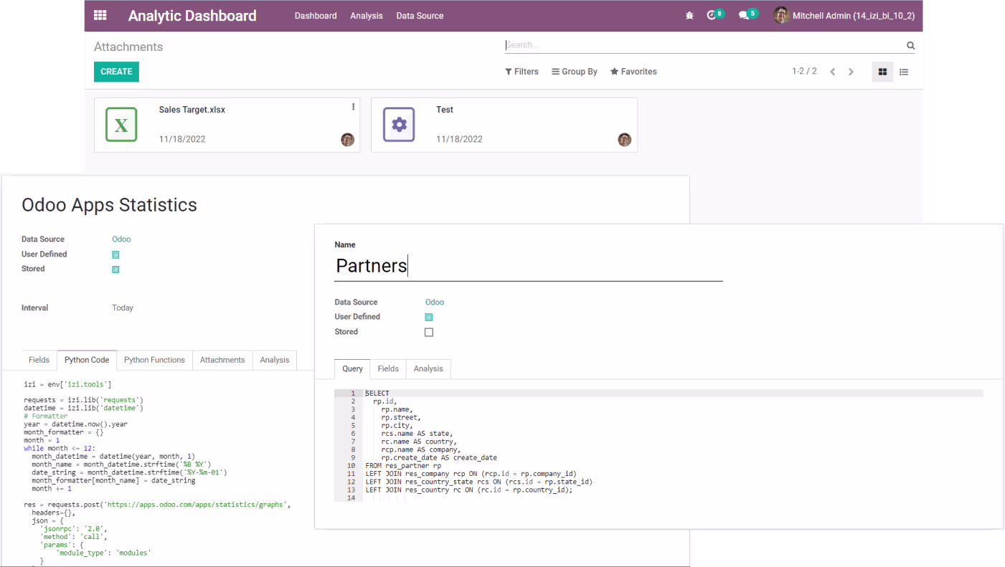This screenshot has height=567, width=1005.
Task: Click the debug bug icon in navbar
Action: 689,15
